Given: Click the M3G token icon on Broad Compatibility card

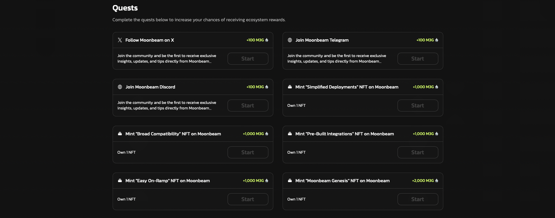Looking at the screenshot, I should [267, 134].
